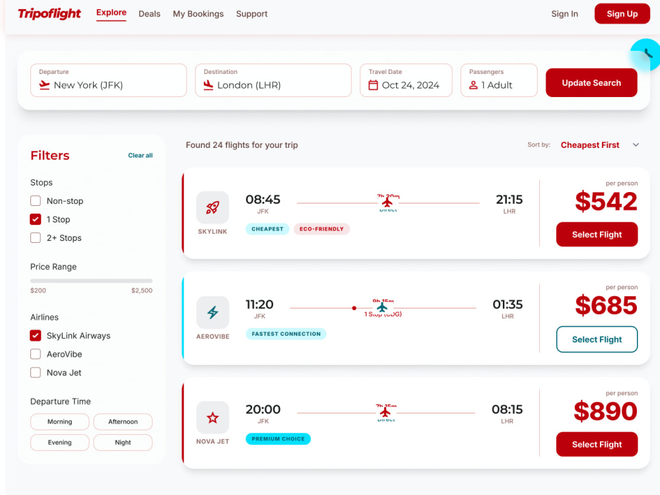This screenshot has height=495, width=660.
Task: Click the Sign Up button
Action: pyautogui.click(x=622, y=14)
